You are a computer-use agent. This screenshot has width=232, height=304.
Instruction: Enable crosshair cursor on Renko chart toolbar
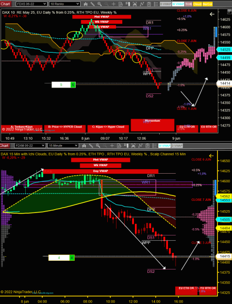114,4
